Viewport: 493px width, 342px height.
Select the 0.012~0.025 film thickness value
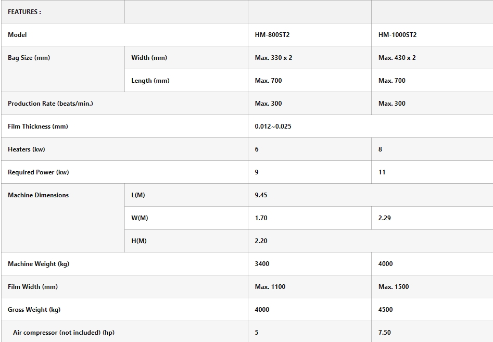[x=273, y=126]
